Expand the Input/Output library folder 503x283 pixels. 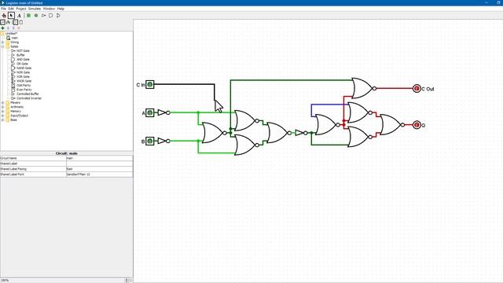[x=2, y=116]
